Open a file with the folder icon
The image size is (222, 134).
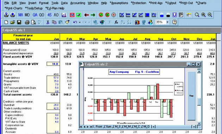point(12,22)
